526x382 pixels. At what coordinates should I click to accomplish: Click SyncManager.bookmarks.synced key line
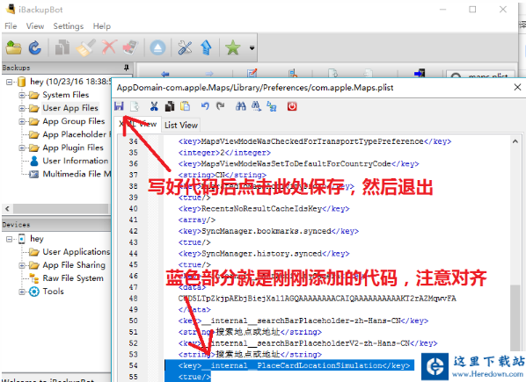tap(268, 231)
